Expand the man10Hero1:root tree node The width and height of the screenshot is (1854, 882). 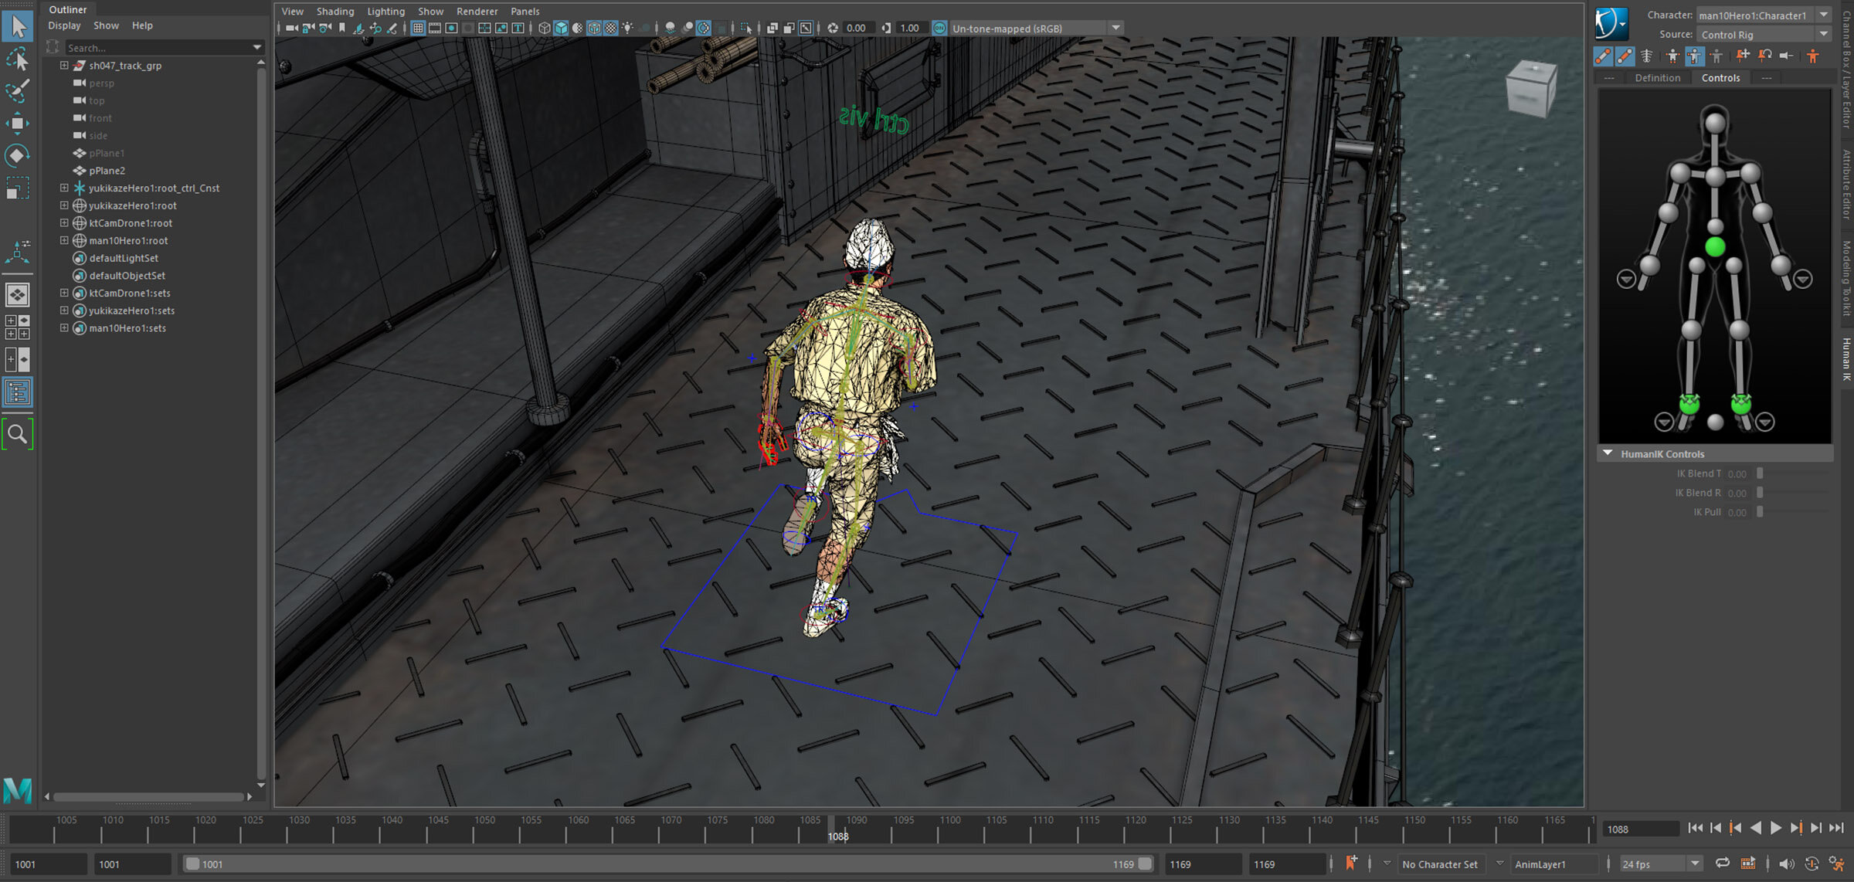[64, 240]
